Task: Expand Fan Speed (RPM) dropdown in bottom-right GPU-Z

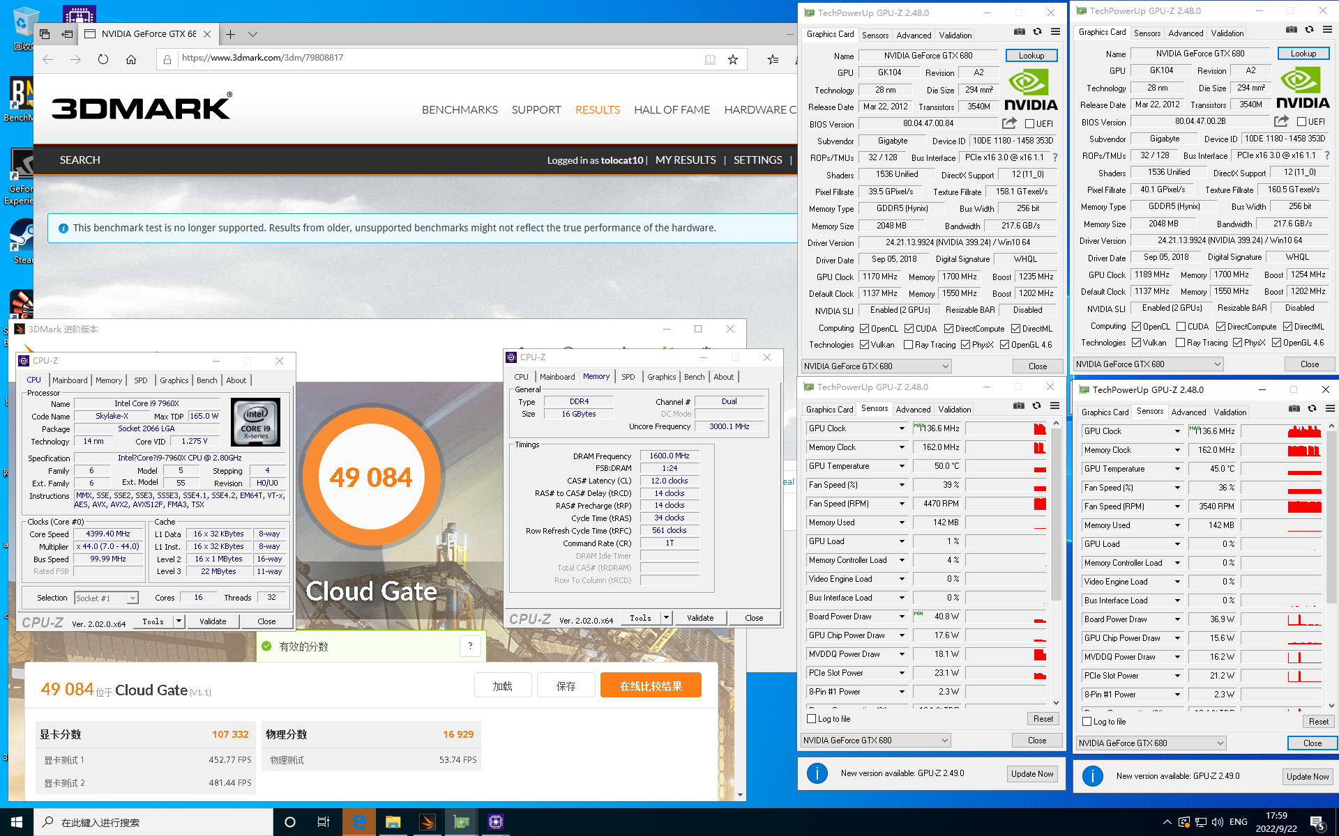Action: (1177, 506)
